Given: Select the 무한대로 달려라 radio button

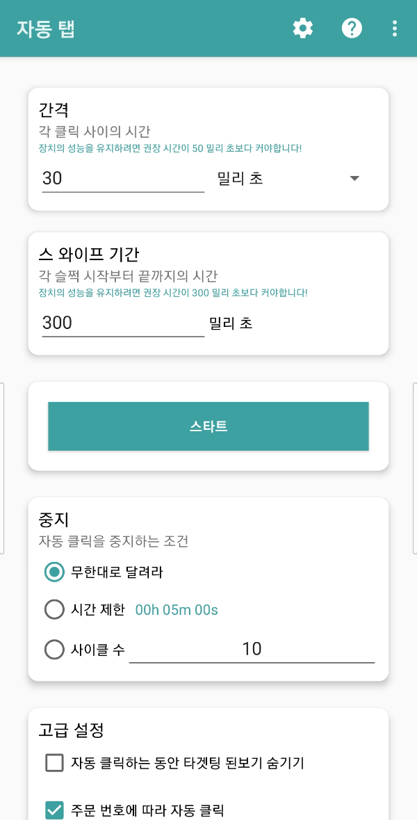Looking at the screenshot, I should pos(54,572).
